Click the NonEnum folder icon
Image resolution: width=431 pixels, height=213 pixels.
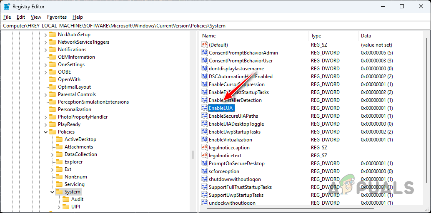click(x=59, y=177)
